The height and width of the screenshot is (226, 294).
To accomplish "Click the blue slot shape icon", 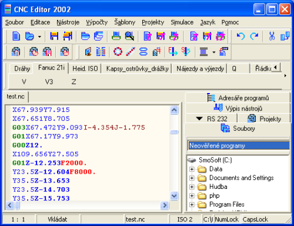I will click(143, 52).
